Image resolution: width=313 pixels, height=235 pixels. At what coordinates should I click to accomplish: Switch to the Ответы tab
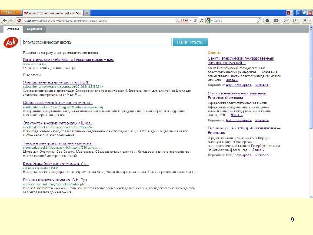(13, 29)
